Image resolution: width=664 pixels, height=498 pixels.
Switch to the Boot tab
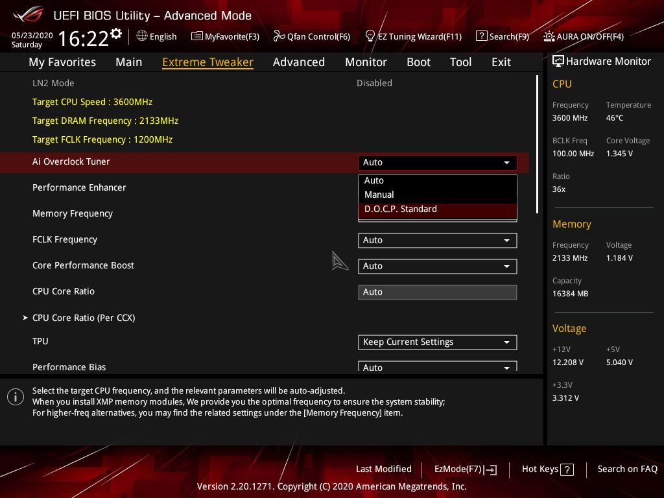click(x=418, y=62)
